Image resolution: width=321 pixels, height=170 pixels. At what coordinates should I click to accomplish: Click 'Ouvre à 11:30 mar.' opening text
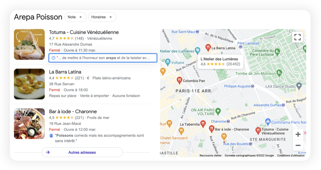(80, 50)
